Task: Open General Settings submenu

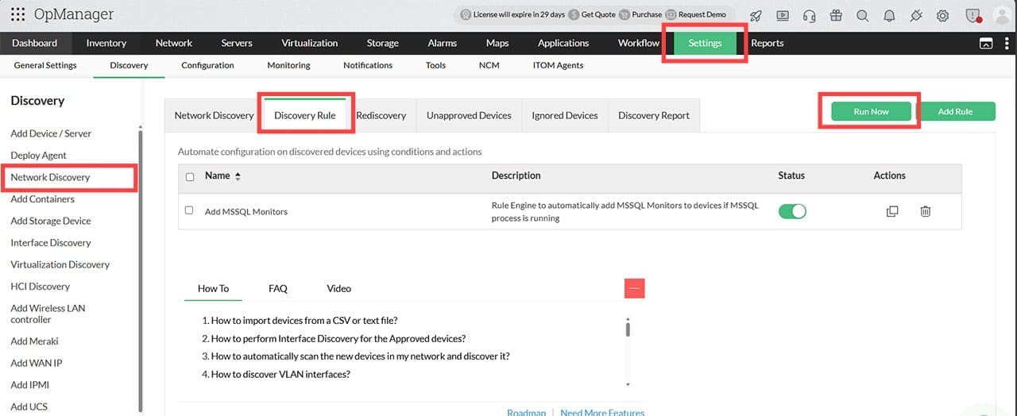Action: 45,65
